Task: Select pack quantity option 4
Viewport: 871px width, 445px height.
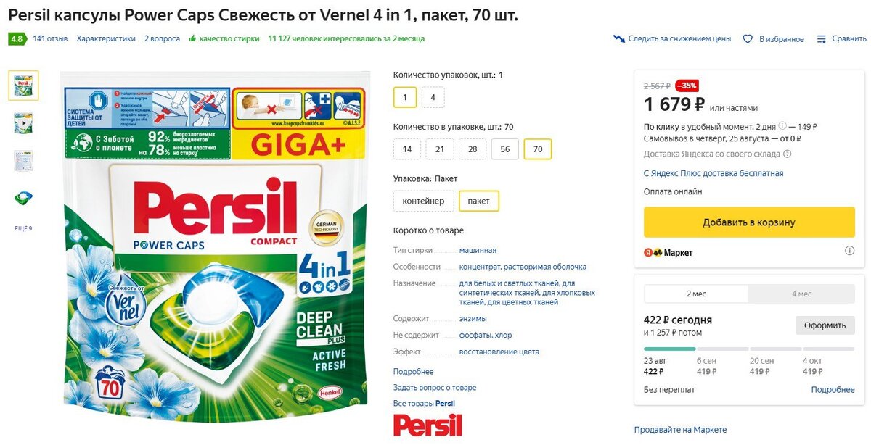Action: click(x=433, y=97)
